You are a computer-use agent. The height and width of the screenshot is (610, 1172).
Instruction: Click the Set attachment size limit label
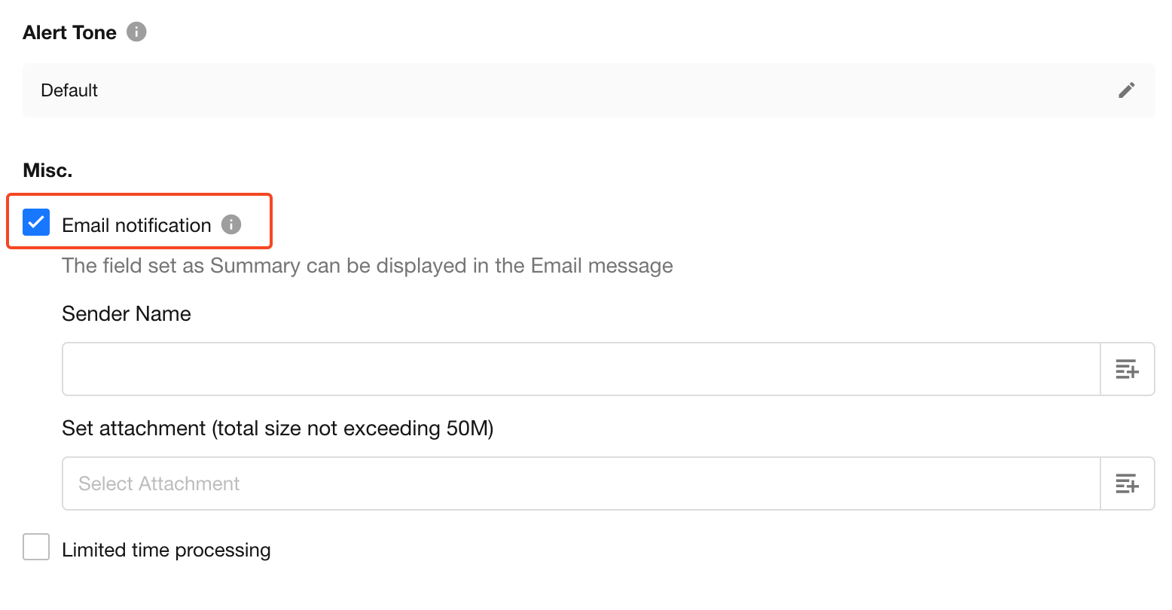[x=277, y=428]
